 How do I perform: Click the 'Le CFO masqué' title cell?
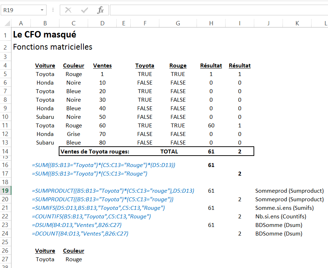click(44, 35)
